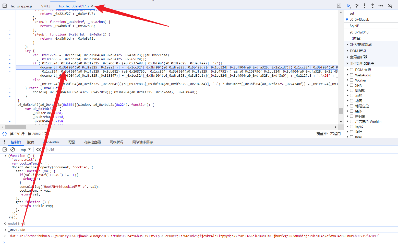Select the a0_0x1af040 call stack frame
398x244 pixels.
tap(371, 32)
